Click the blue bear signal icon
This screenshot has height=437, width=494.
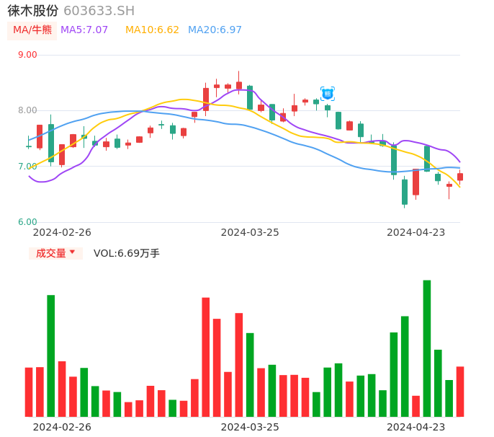(x=328, y=93)
